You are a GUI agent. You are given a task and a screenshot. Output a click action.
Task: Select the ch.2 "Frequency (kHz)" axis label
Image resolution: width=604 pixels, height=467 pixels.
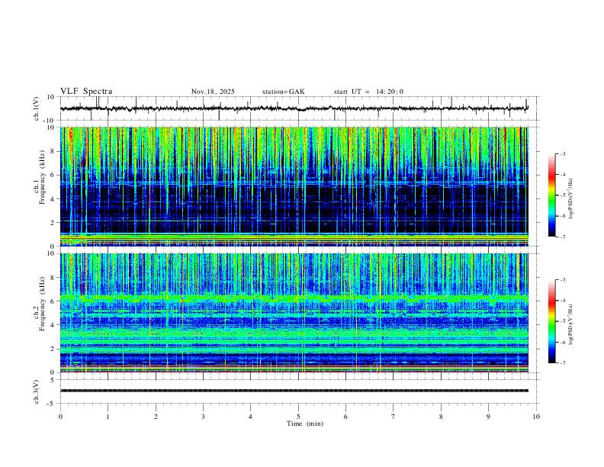pyautogui.click(x=42, y=304)
